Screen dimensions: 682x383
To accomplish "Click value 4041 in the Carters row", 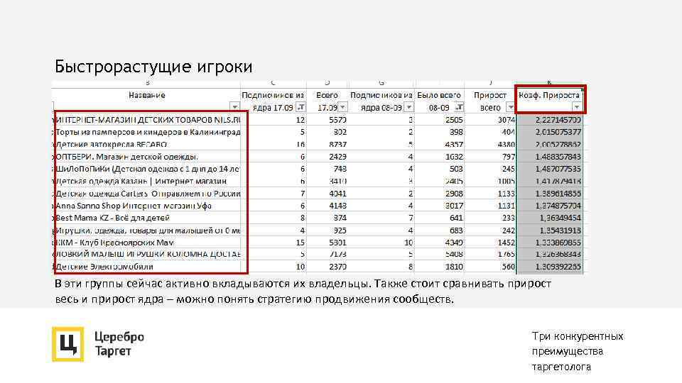I will pyautogui.click(x=337, y=194).
